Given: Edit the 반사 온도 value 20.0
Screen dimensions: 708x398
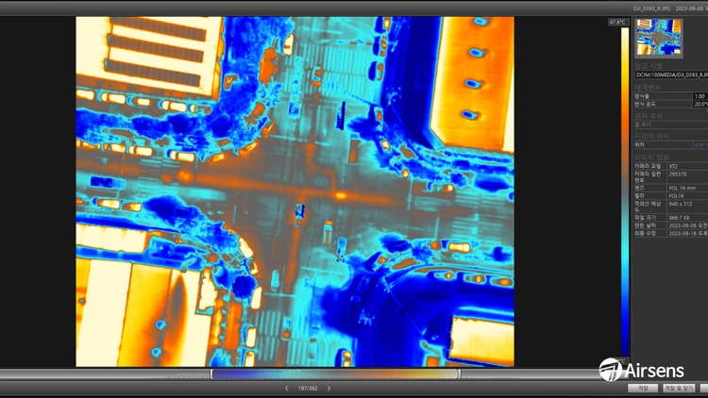Looking at the screenshot, I should point(700,104).
